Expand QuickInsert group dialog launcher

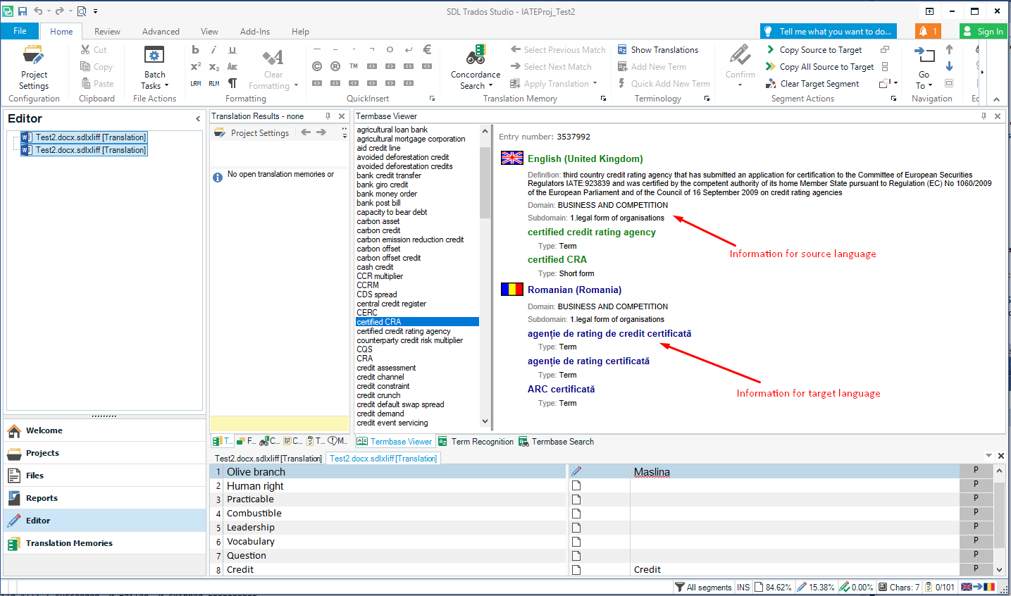432,99
